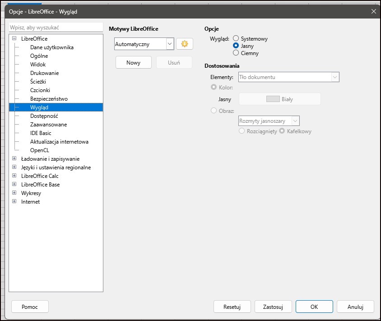Click the Resetuj button
The height and width of the screenshot is (321, 381).
point(232,307)
